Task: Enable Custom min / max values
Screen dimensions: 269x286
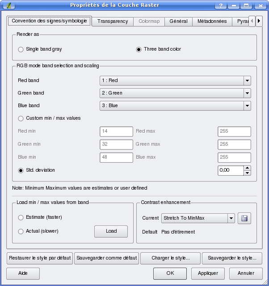Action: [x=21, y=118]
